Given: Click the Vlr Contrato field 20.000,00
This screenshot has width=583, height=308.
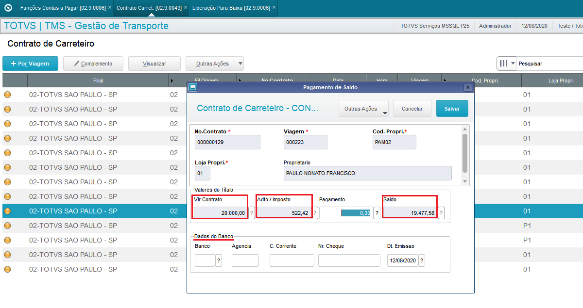Looking at the screenshot, I should 221,213.
